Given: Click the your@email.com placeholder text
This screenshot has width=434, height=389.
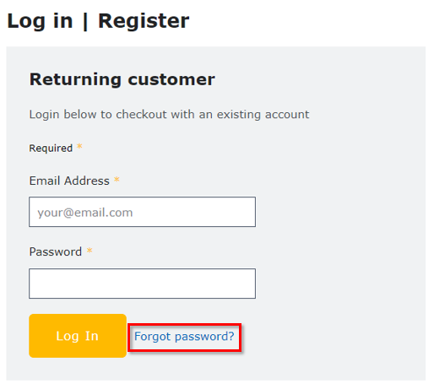Looking at the screenshot, I should click(x=85, y=213).
